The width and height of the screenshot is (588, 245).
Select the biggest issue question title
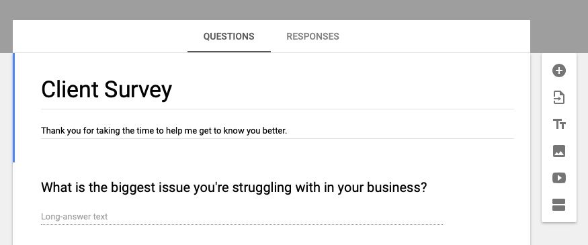point(234,187)
